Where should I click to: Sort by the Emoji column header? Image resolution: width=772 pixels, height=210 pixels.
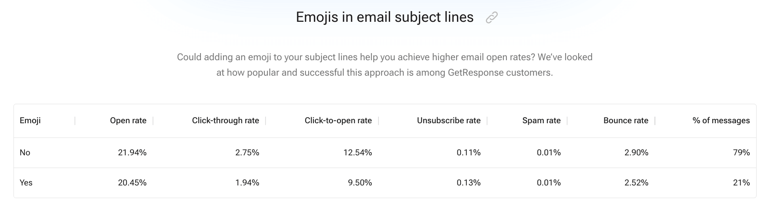30,120
